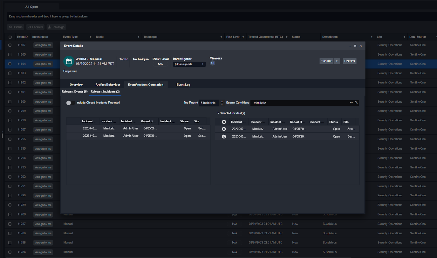Click the Reassign person icon in the toolbar
437x258 pixels.
[50, 27]
